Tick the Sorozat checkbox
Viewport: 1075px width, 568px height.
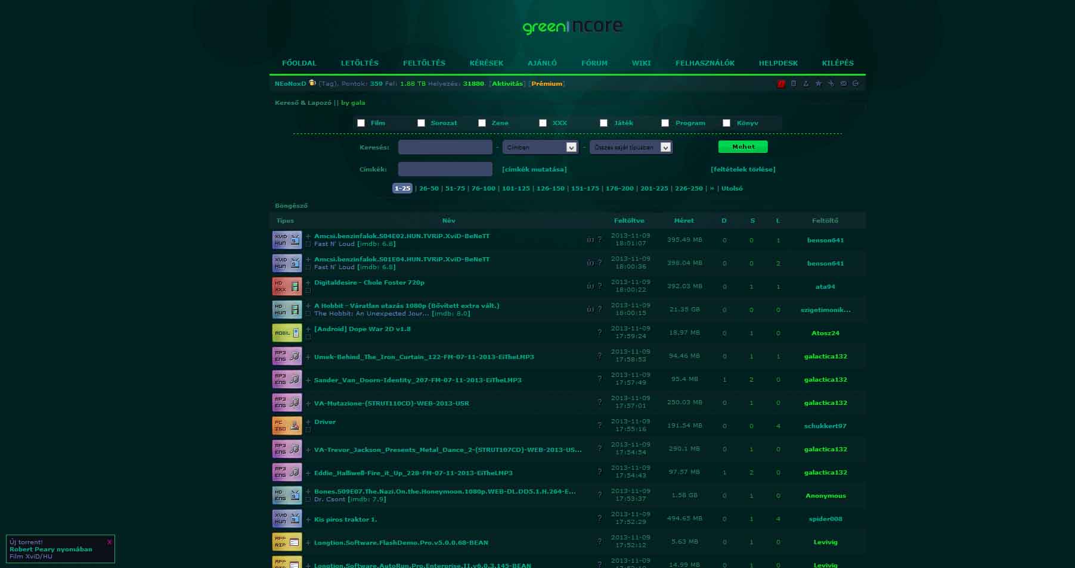point(421,123)
